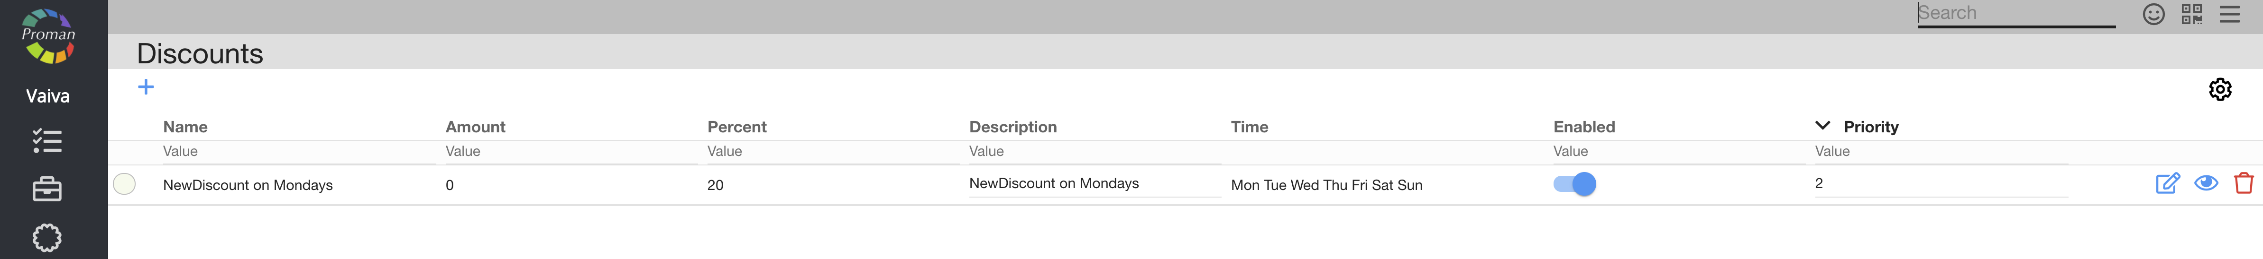Open the task list sidebar icon
This screenshot has width=2263, height=259.
pyautogui.click(x=47, y=141)
